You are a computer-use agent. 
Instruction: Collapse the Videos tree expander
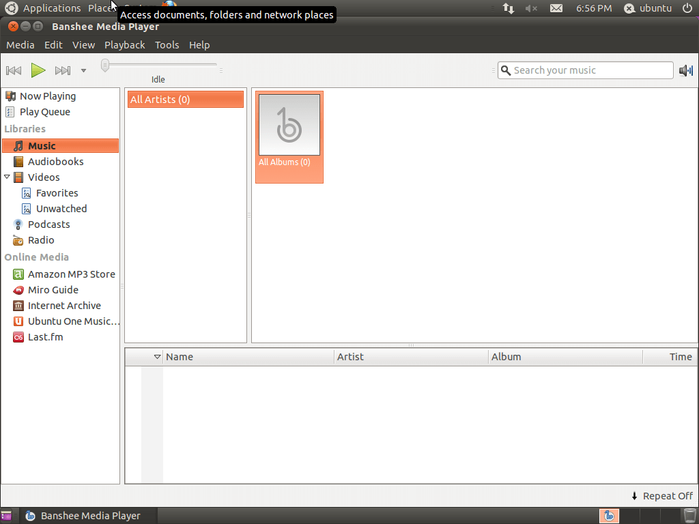coord(7,177)
